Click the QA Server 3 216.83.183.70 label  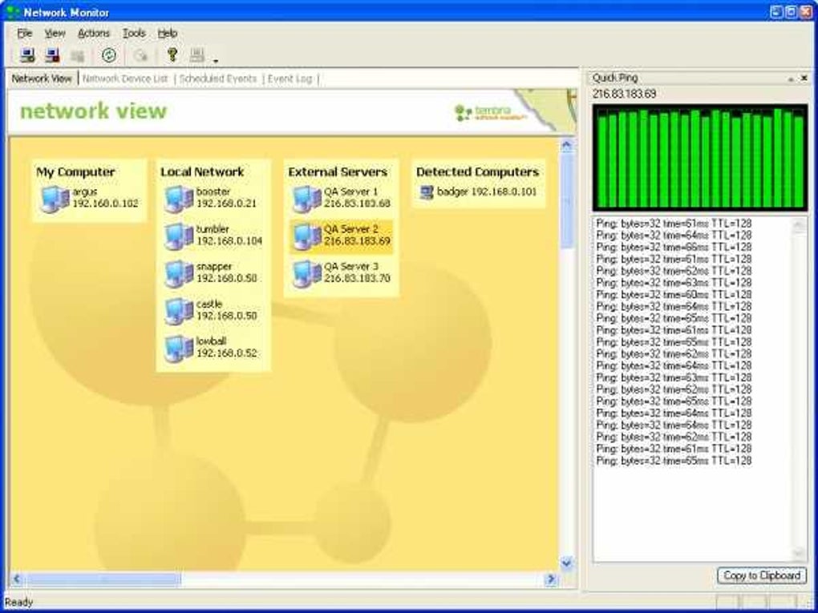tap(357, 273)
